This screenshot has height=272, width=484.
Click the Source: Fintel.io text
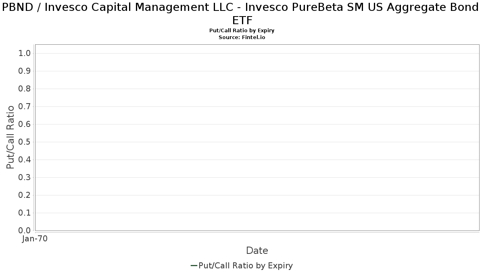[x=242, y=37]
